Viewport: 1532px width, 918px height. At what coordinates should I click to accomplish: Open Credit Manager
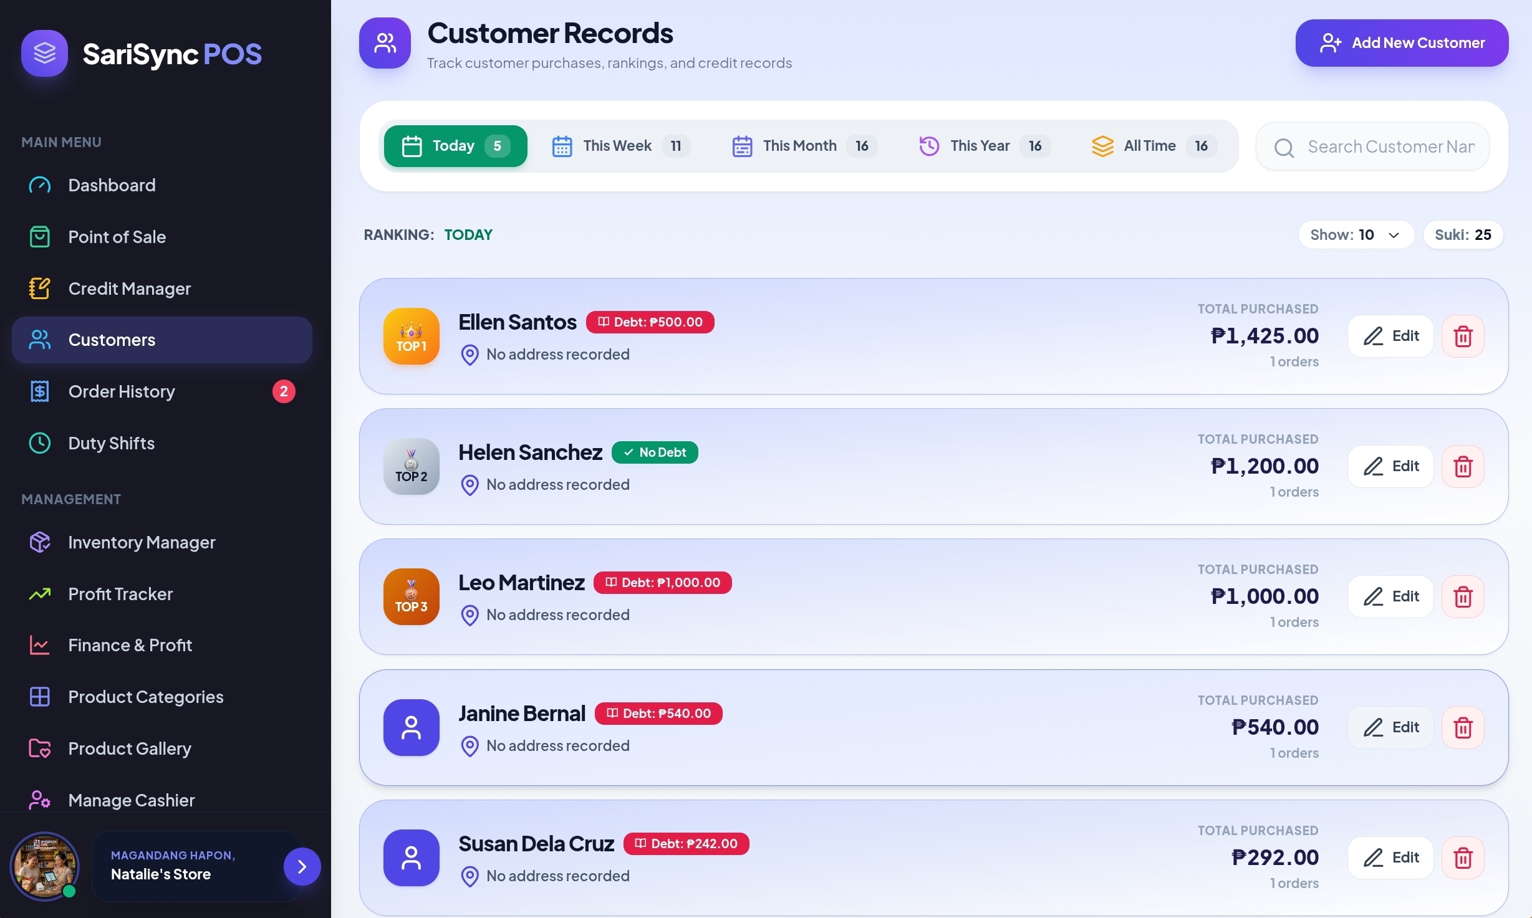point(161,289)
